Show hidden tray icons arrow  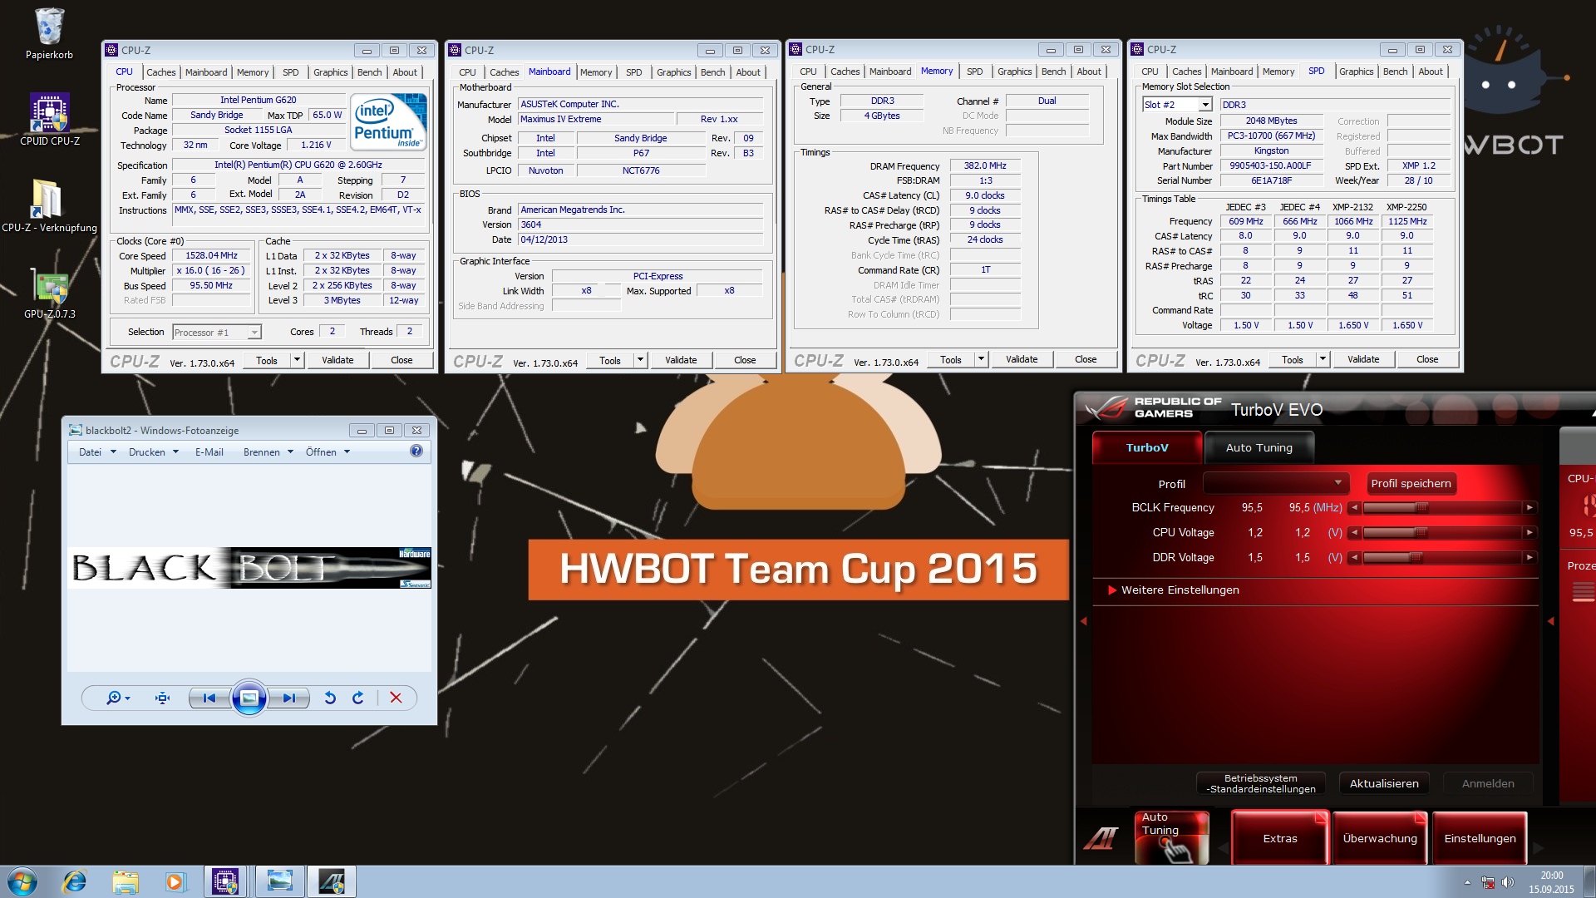(x=1467, y=882)
